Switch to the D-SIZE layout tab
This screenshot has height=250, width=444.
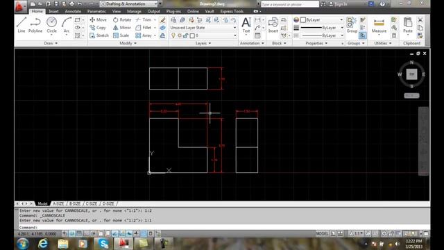pyautogui.click(x=108, y=203)
